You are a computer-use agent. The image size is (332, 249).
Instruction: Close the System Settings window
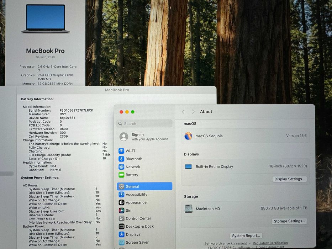coord(121,112)
